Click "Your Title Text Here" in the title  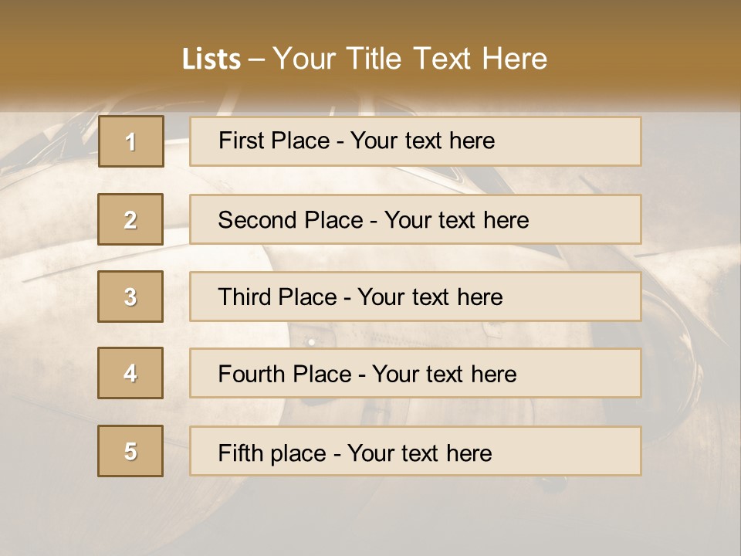click(x=410, y=59)
